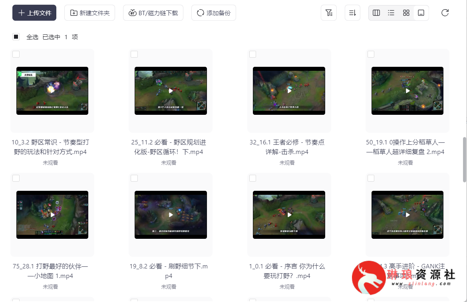Open thumbnail of 50_19.1 稻草人 video

(407, 91)
